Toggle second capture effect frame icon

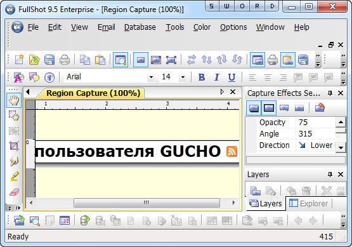click(269, 108)
